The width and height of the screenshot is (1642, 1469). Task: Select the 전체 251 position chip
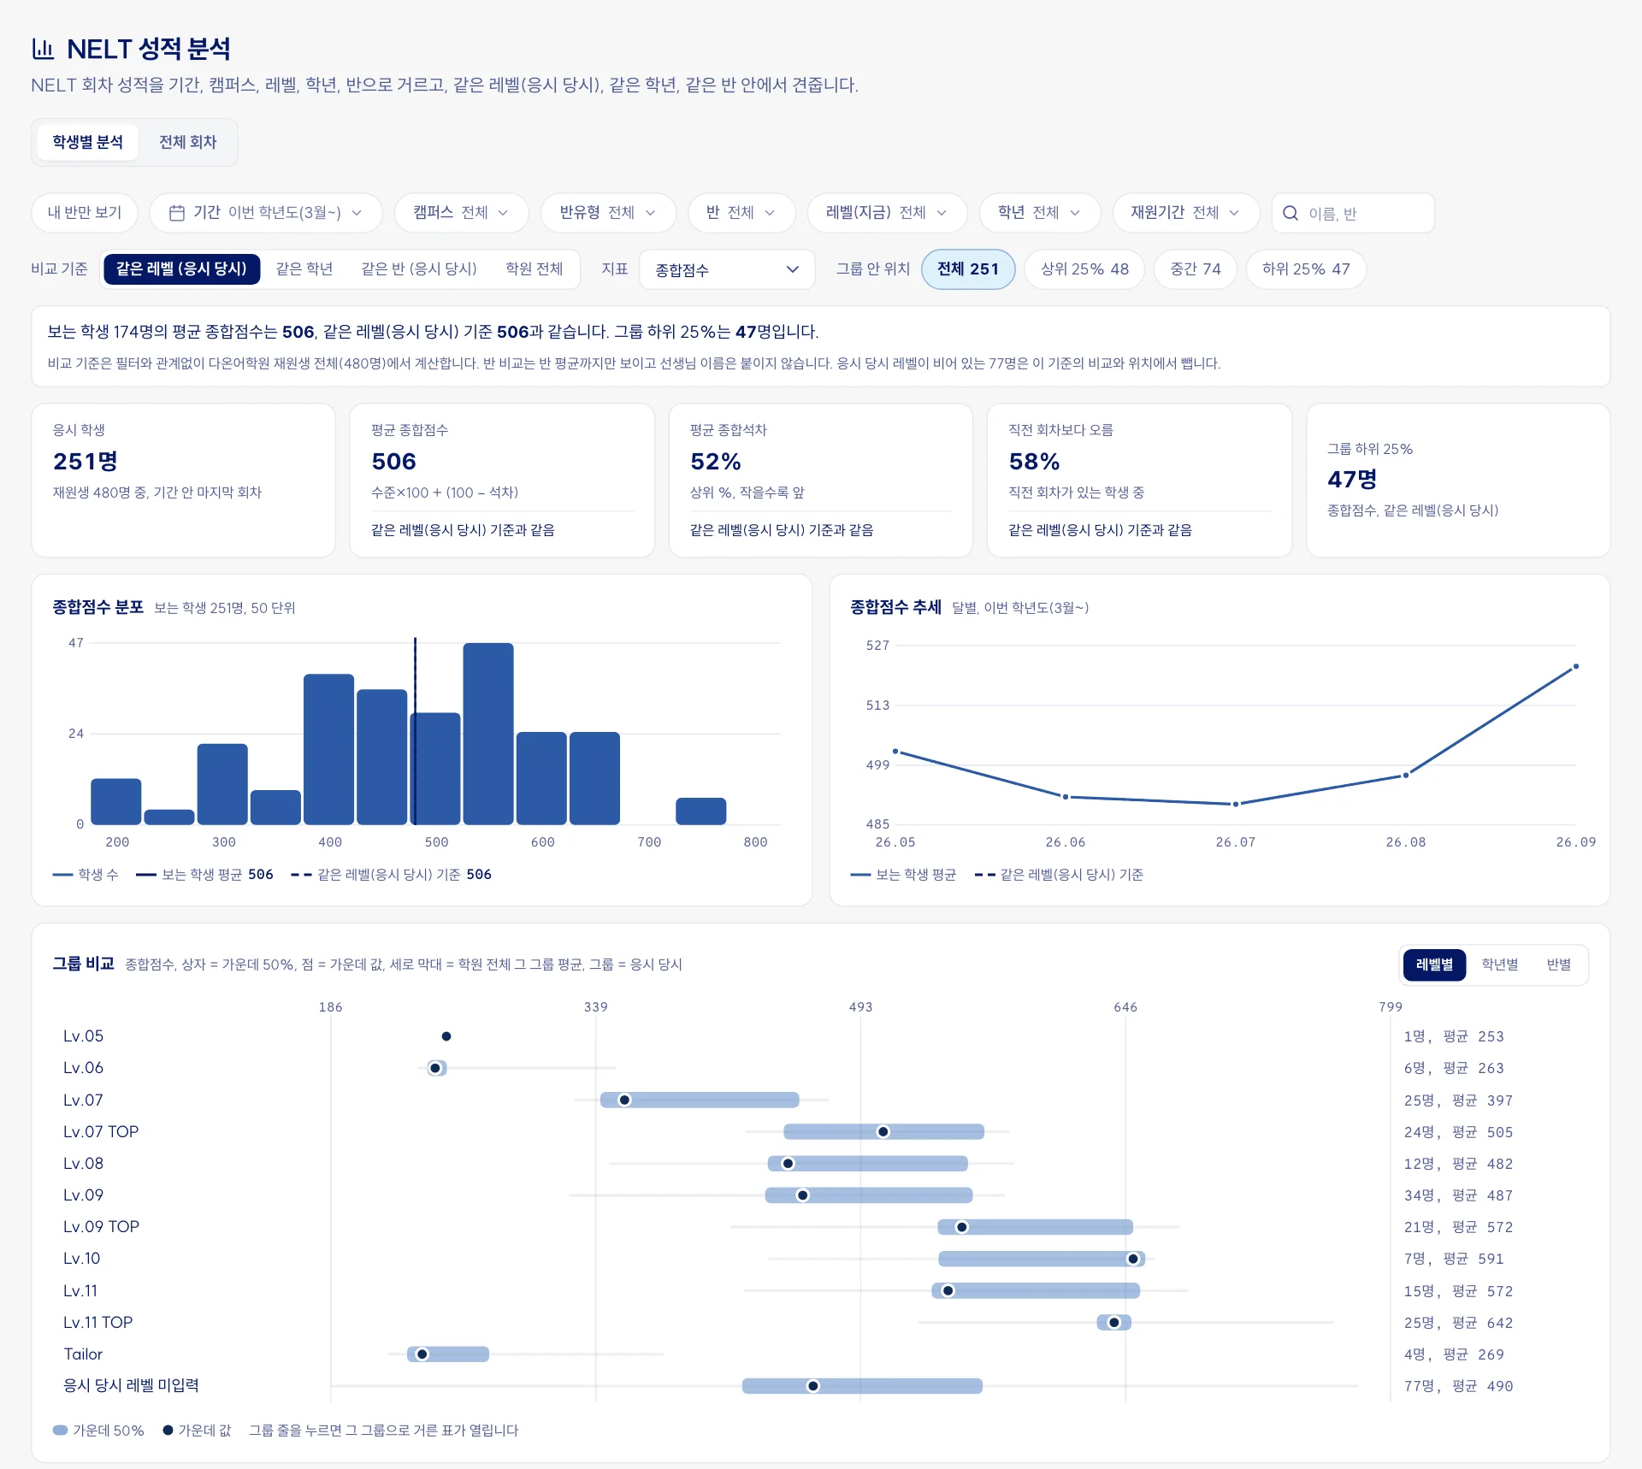[x=968, y=269]
